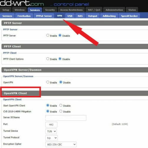
Task: Select the Services main tab
Action: click(x=35, y=10)
